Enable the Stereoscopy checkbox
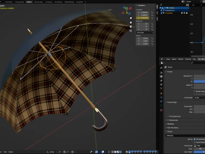205x154 pixels. (x=168, y=120)
